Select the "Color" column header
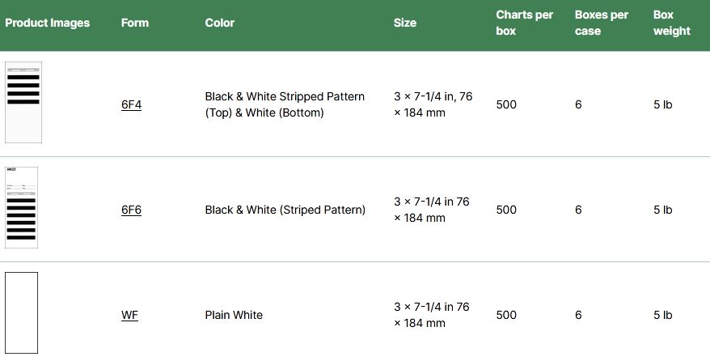 click(x=220, y=23)
